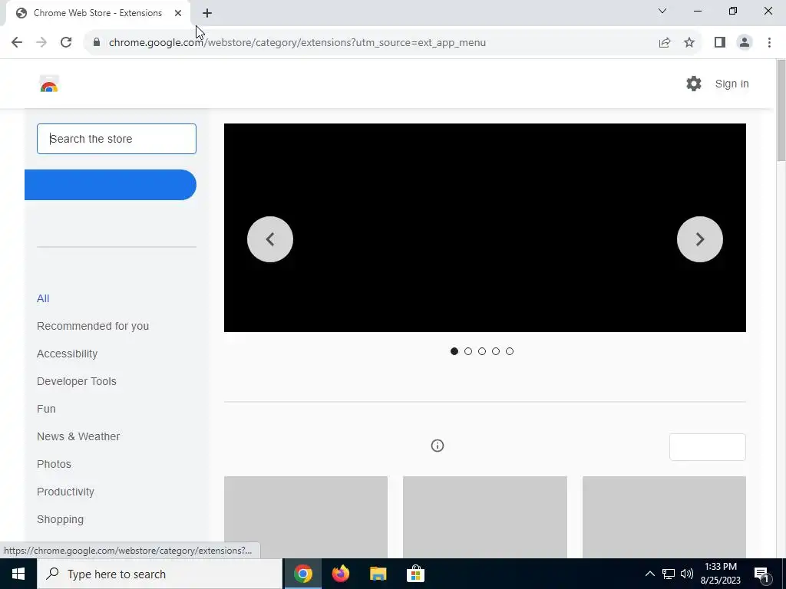Open the Photos category
Screen dimensions: 786x589
[x=54, y=464]
